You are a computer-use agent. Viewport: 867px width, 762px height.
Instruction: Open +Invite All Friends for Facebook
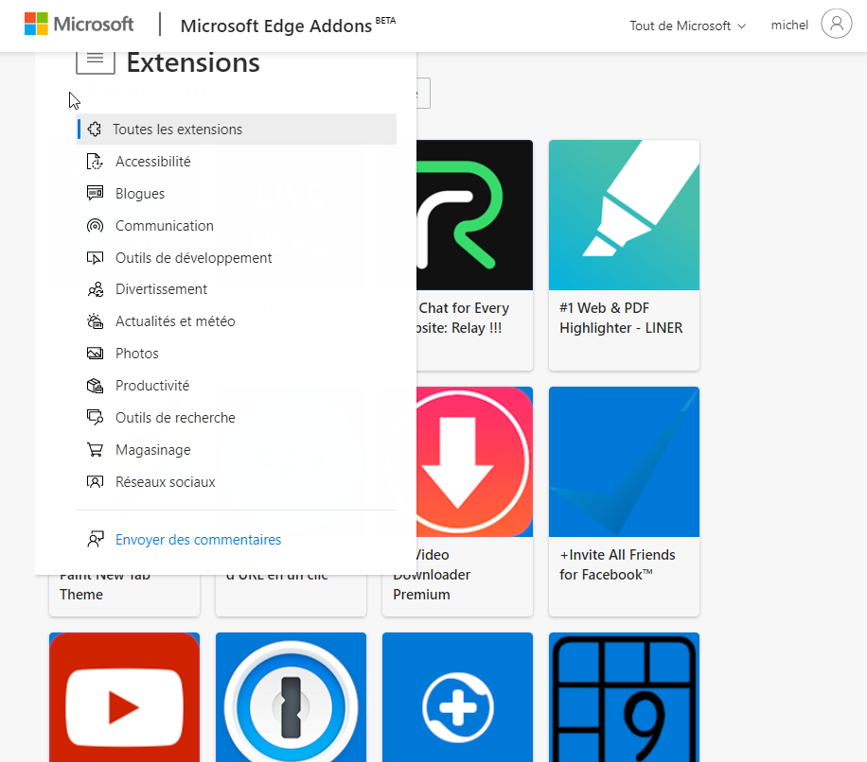pos(624,501)
